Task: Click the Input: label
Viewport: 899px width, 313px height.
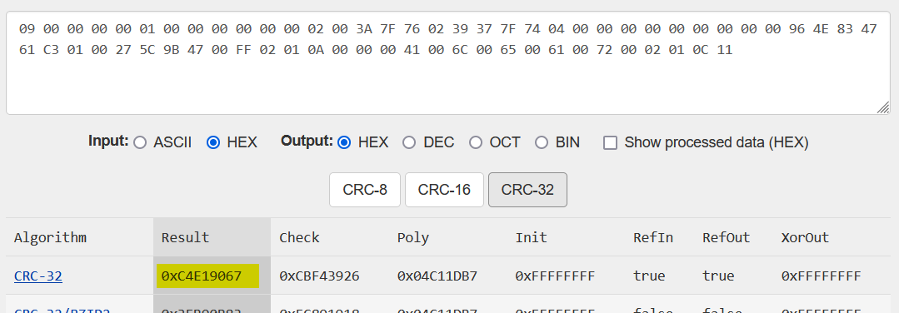Action: pyautogui.click(x=108, y=141)
